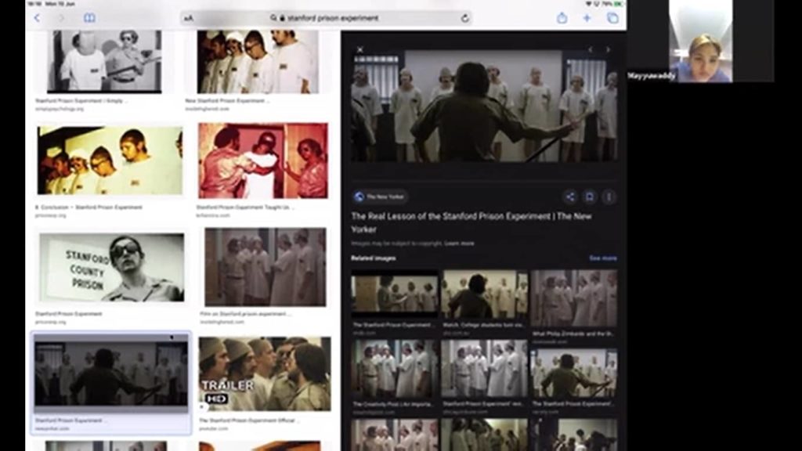The width and height of the screenshot is (802, 451).
Task: Select the Trailer HD YouTube result image
Action: [x=265, y=373]
